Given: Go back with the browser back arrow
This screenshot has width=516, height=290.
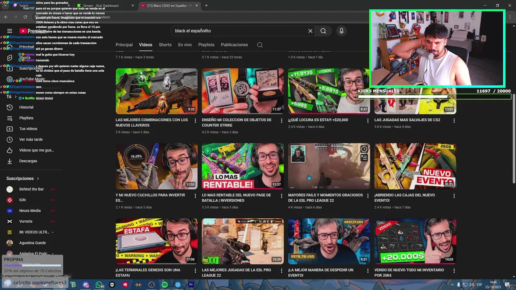Looking at the screenshot, I should [x=6, y=17].
